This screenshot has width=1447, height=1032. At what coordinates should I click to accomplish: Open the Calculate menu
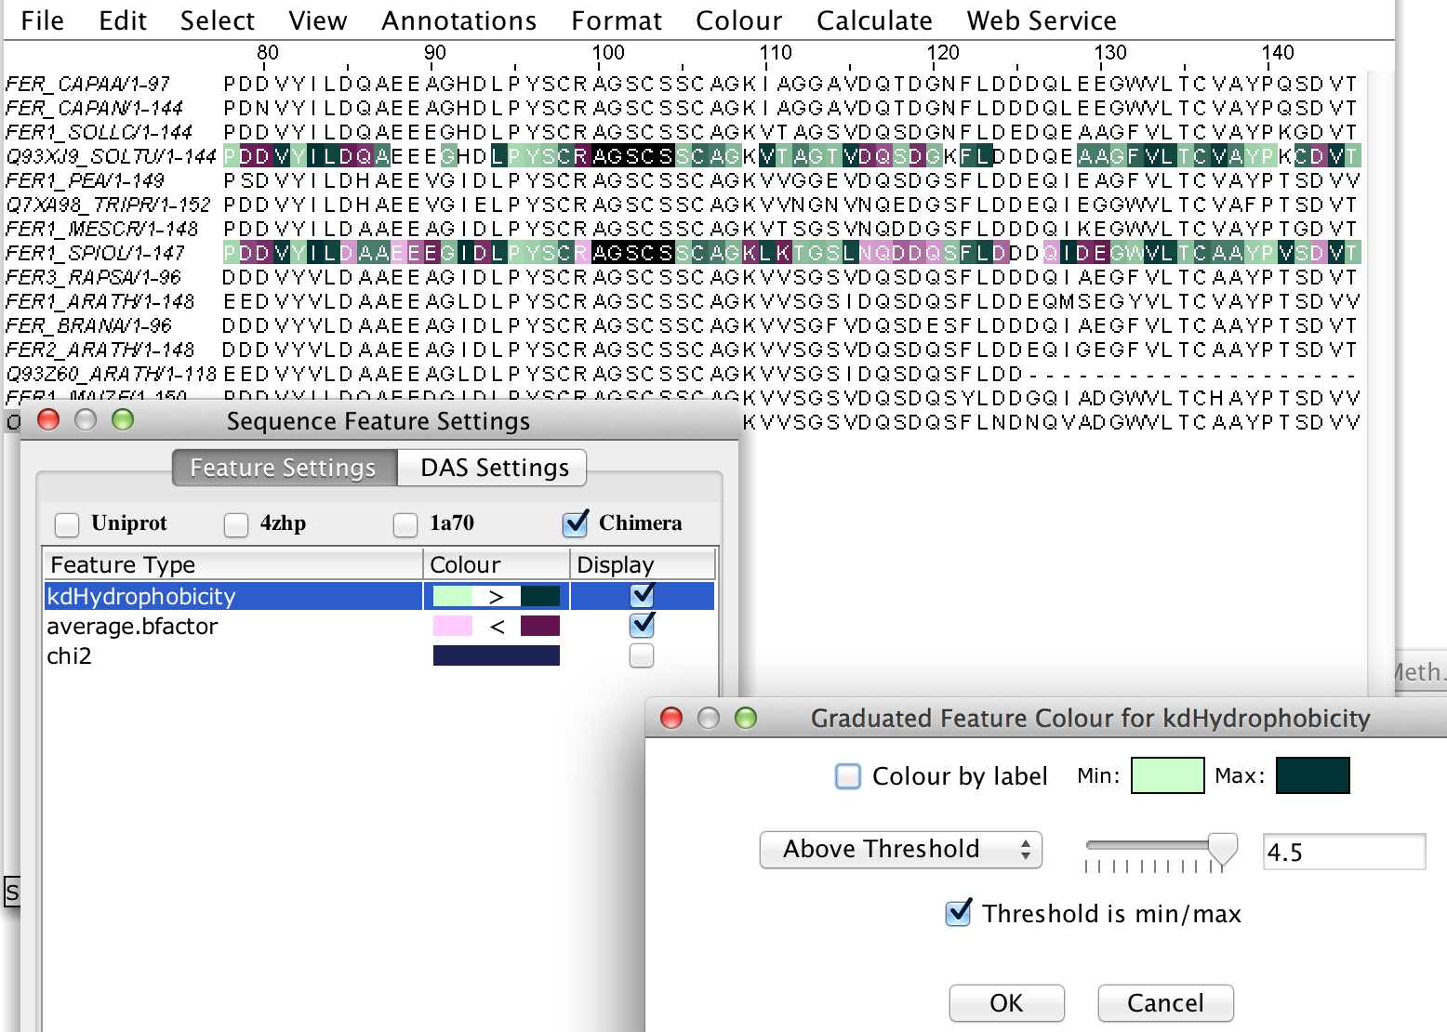click(x=873, y=20)
